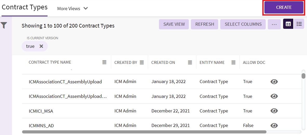Refresh the contract types list
Viewport: 307px width, 135px height.
click(205, 24)
